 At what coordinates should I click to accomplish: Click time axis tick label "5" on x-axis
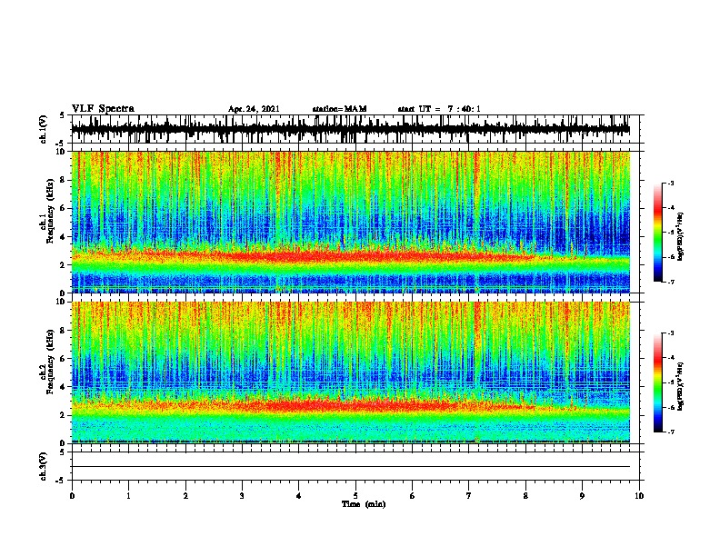(x=355, y=496)
